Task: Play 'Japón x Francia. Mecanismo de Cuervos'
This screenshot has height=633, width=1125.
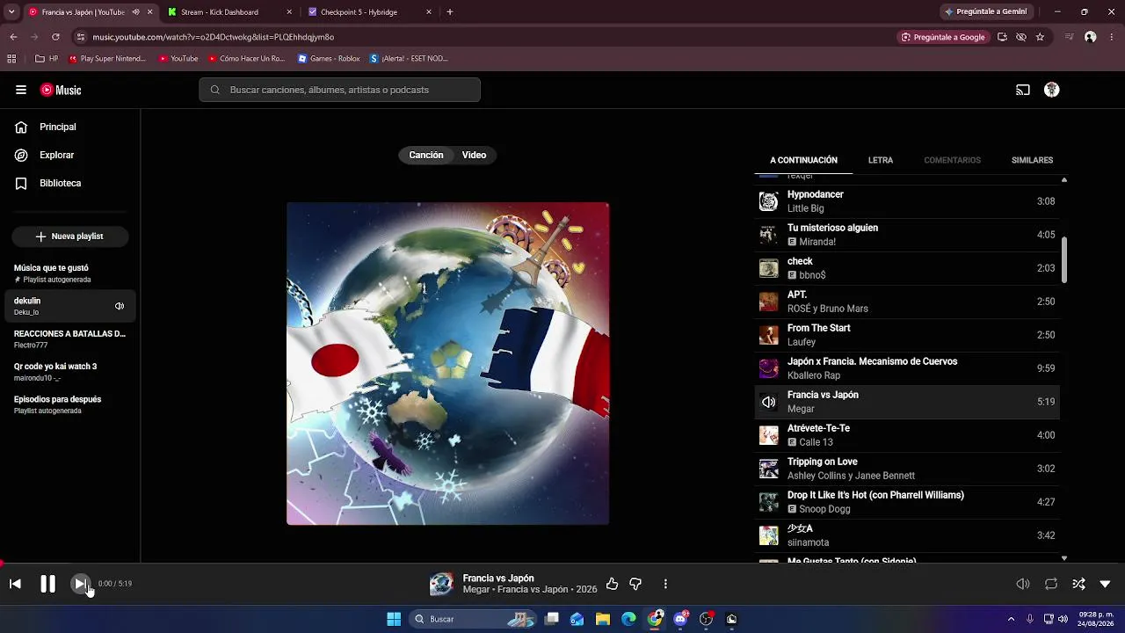Action: pos(907,368)
